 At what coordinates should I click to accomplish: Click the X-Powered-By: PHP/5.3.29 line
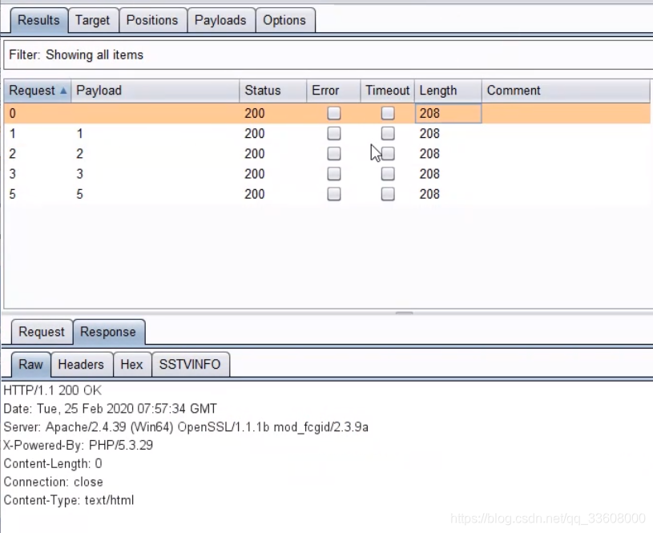[x=79, y=445]
